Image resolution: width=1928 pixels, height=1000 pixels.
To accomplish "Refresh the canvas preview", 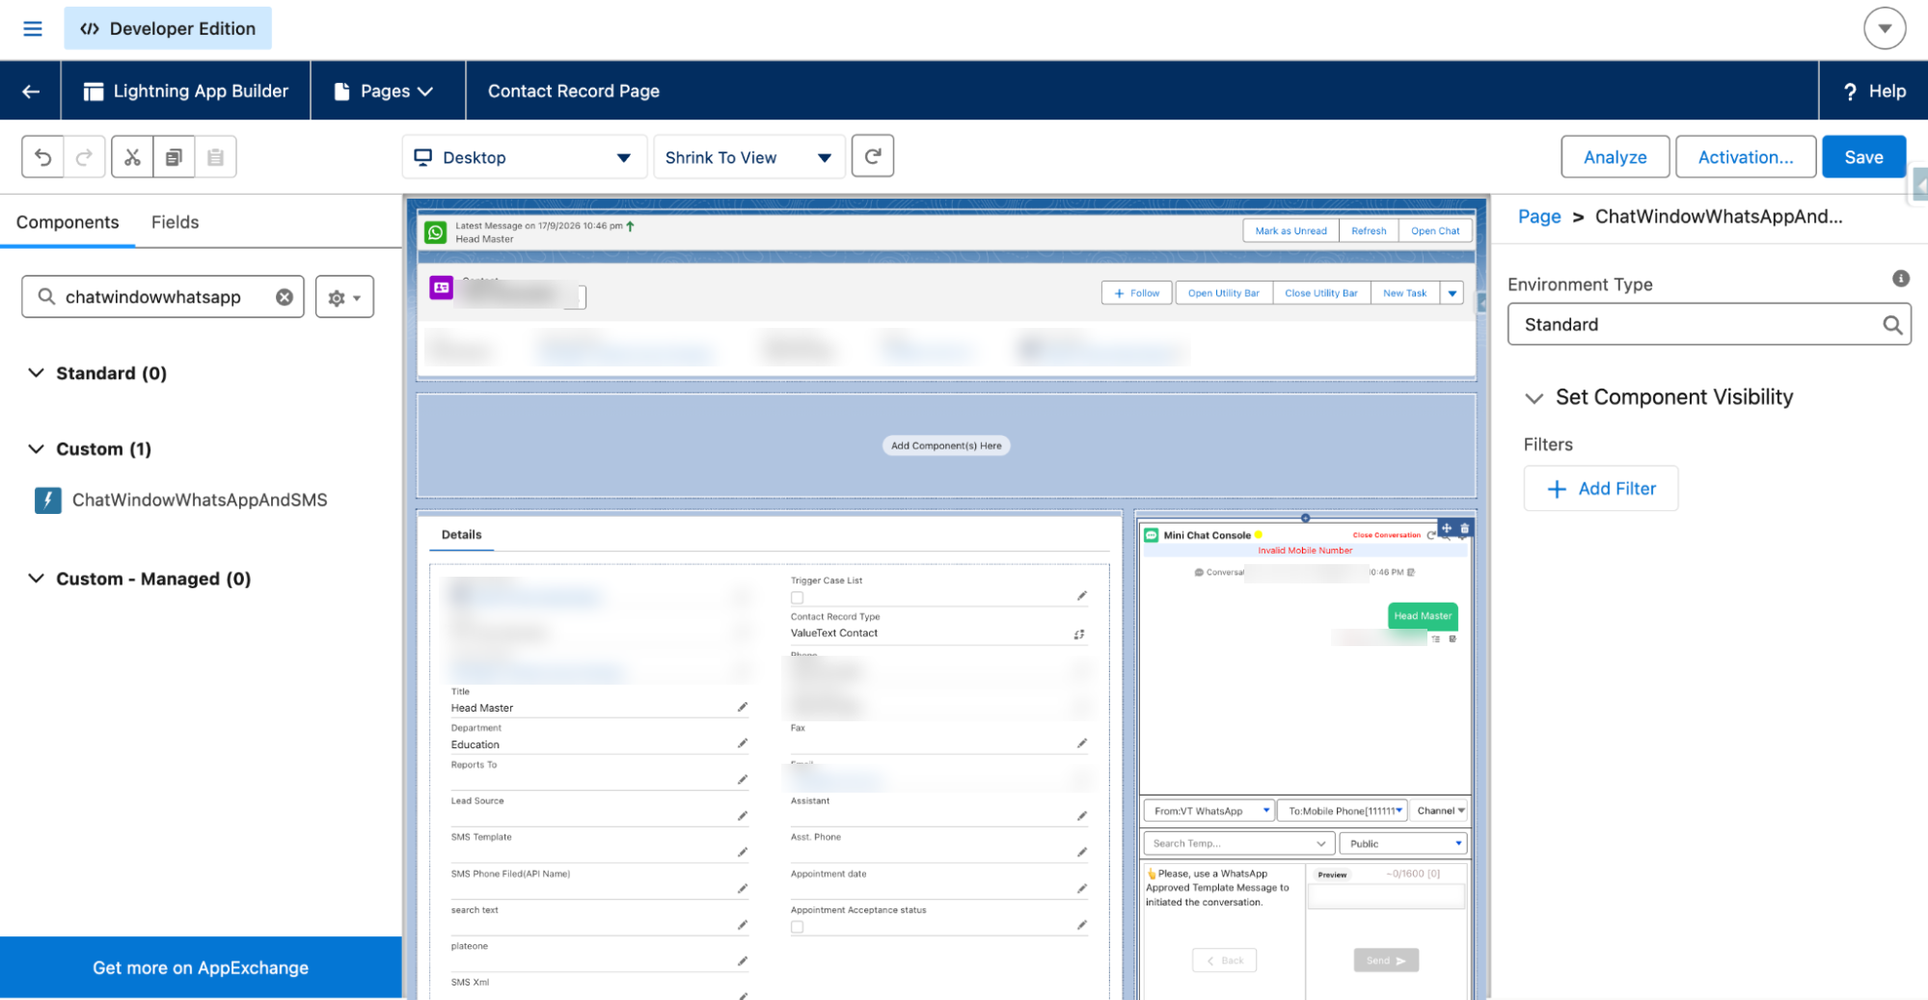I will [x=873, y=156].
